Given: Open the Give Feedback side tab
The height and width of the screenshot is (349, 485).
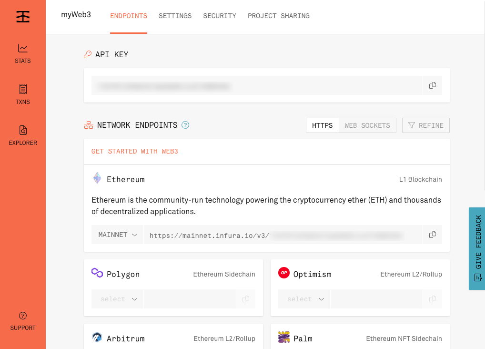Looking at the screenshot, I should pos(477,249).
